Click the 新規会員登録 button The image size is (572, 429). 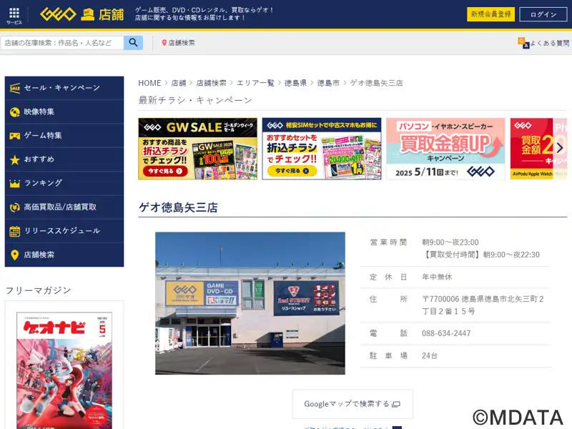tap(490, 14)
